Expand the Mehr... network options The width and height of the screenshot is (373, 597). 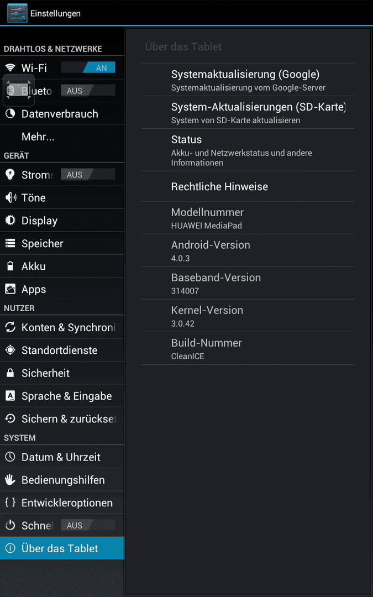(x=62, y=137)
